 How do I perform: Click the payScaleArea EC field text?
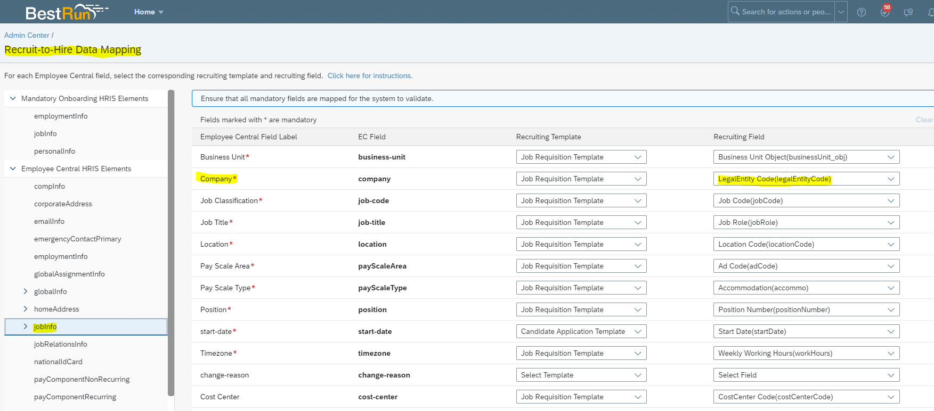pyautogui.click(x=382, y=266)
